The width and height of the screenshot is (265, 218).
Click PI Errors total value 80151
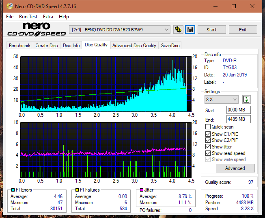[56, 208]
